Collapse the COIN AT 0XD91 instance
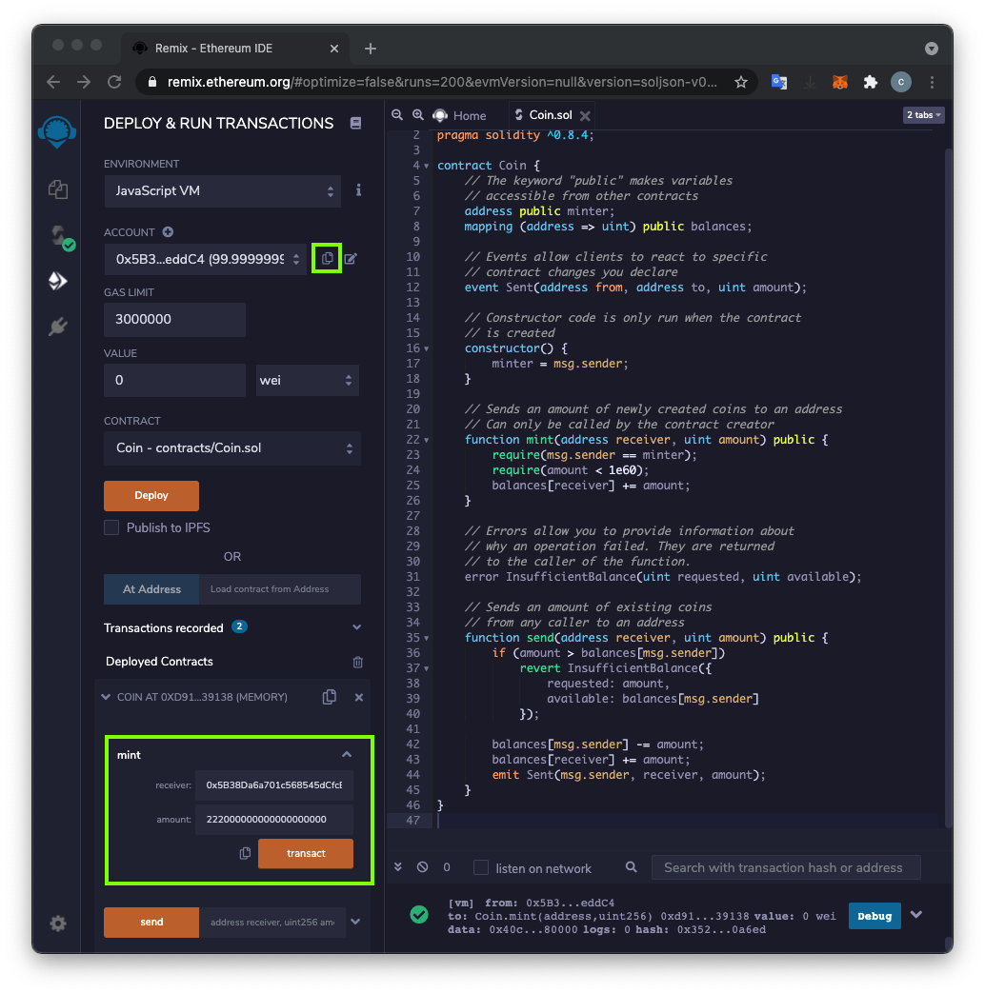 pos(105,697)
